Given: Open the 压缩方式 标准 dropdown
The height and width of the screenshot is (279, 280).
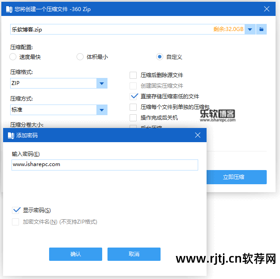Looking at the screenshot, I should [x=59, y=110].
